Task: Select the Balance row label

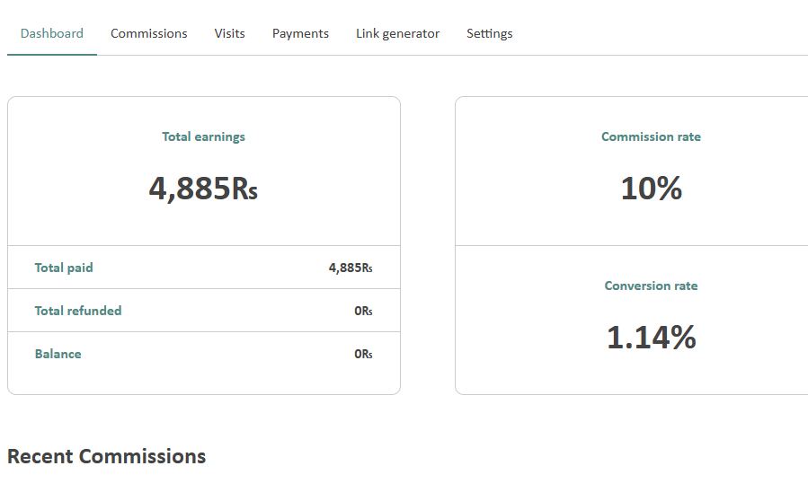Action: click(x=58, y=354)
